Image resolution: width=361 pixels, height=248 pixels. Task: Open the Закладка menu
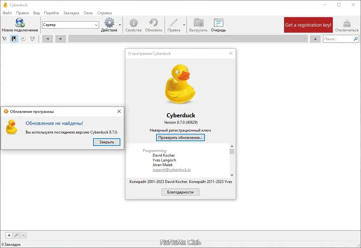click(x=71, y=13)
